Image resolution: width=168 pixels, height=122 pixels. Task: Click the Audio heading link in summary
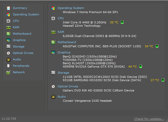click(x=62, y=97)
